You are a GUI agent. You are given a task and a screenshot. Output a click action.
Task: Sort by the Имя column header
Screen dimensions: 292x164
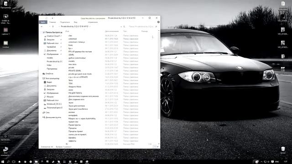click(67, 31)
